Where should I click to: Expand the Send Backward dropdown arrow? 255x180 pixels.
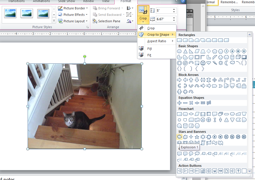pos(124,15)
